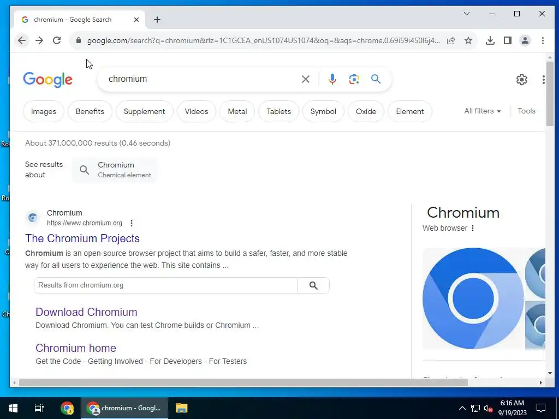Select the Symbol filter chip
This screenshot has width=559, height=419.
point(323,111)
